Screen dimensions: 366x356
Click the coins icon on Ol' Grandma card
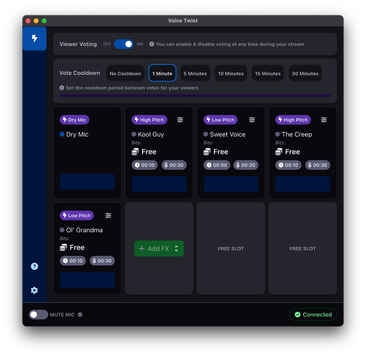(64, 247)
